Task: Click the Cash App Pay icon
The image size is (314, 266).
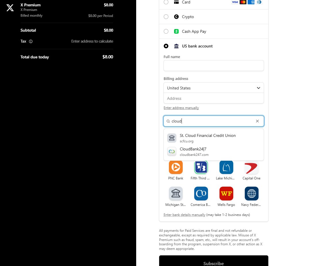Action: tap(176, 31)
